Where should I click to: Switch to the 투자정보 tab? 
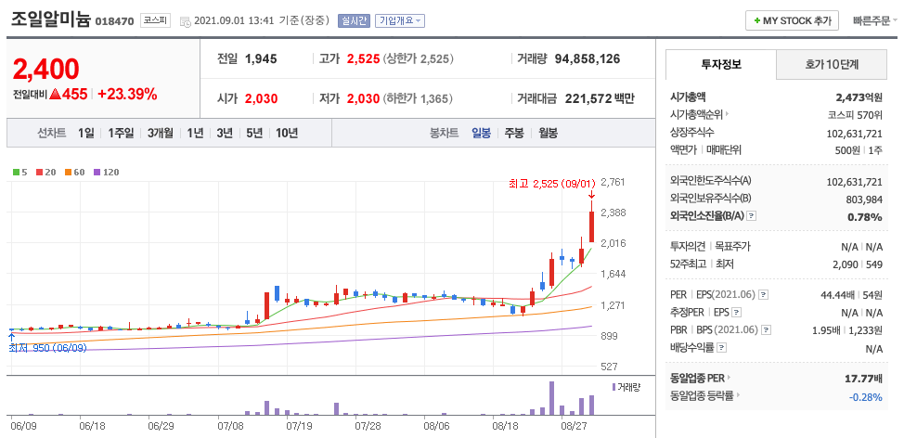720,65
